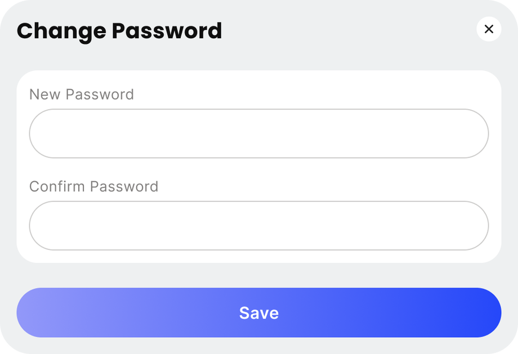Click the gradient Save button
This screenshot has height=354, width=518.
[x=258, y=313]
